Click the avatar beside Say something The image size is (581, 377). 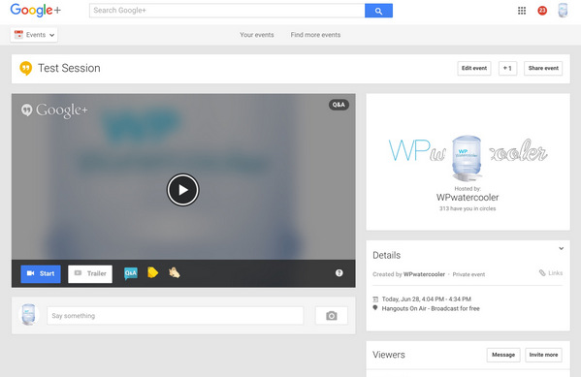click(x=28, y=315)
